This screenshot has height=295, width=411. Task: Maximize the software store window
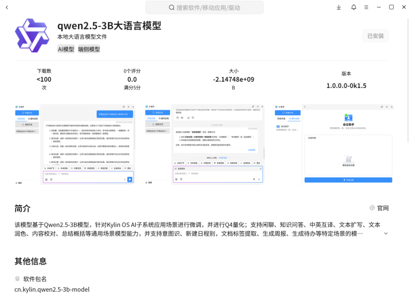point(391,7)
